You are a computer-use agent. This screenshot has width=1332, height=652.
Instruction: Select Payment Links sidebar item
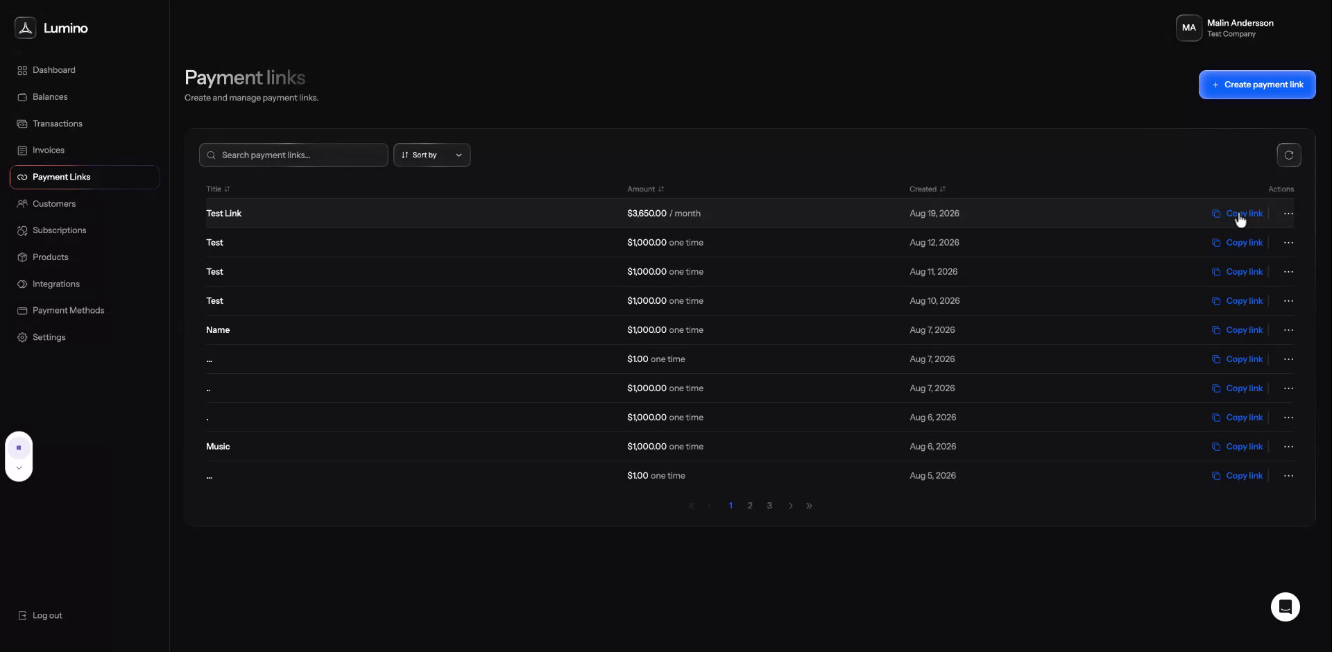point(84,177)
